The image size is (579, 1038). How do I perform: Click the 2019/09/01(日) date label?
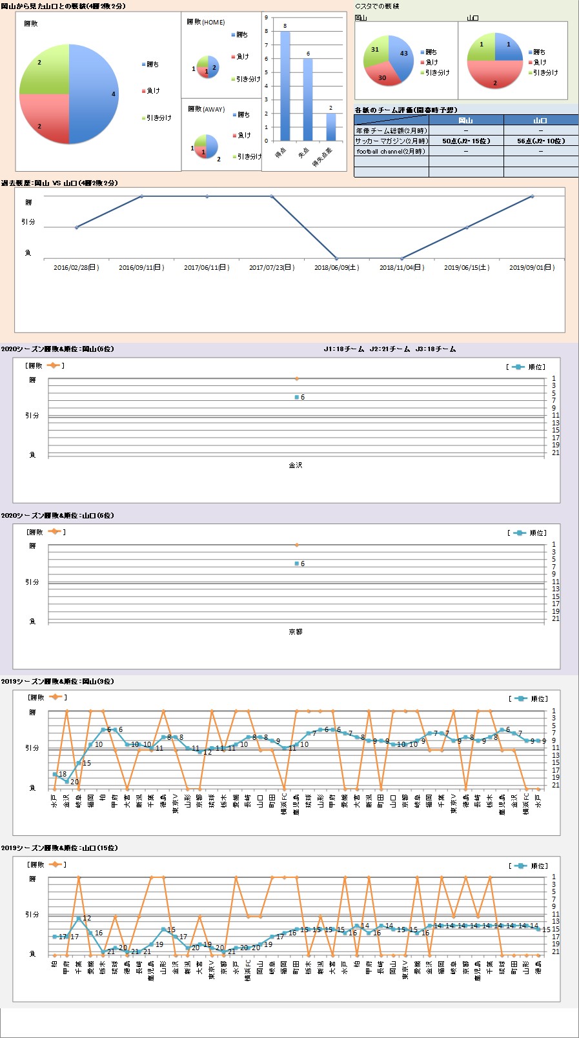tap(532, 267)
